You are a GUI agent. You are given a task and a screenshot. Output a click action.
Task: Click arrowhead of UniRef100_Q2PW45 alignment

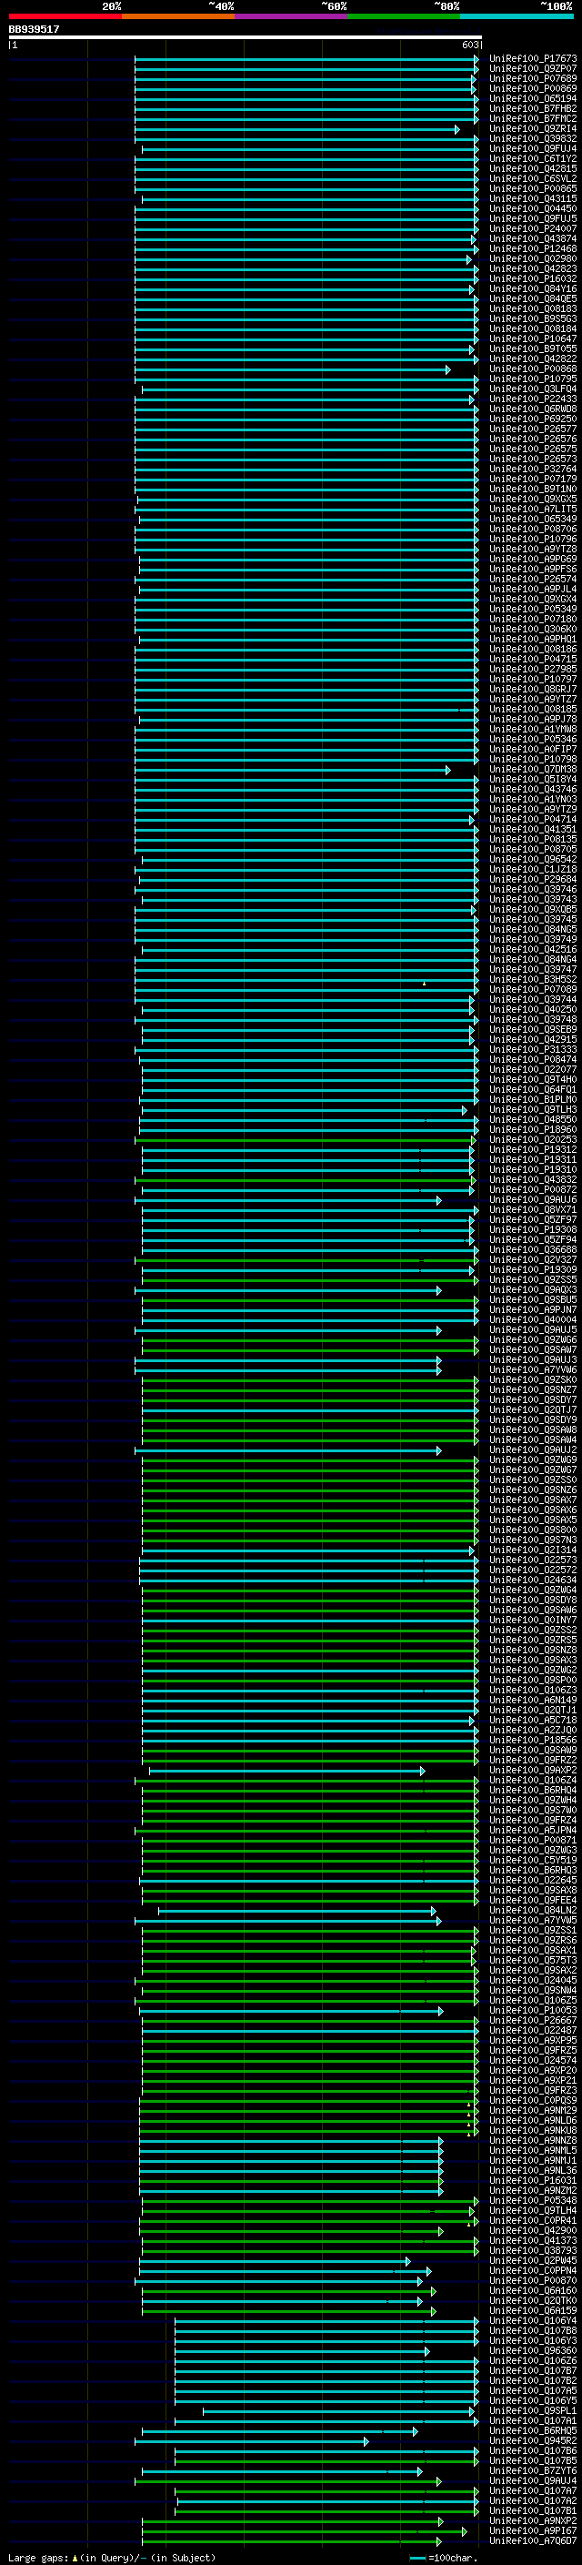pyautogui.click(x=408, y=2260)
